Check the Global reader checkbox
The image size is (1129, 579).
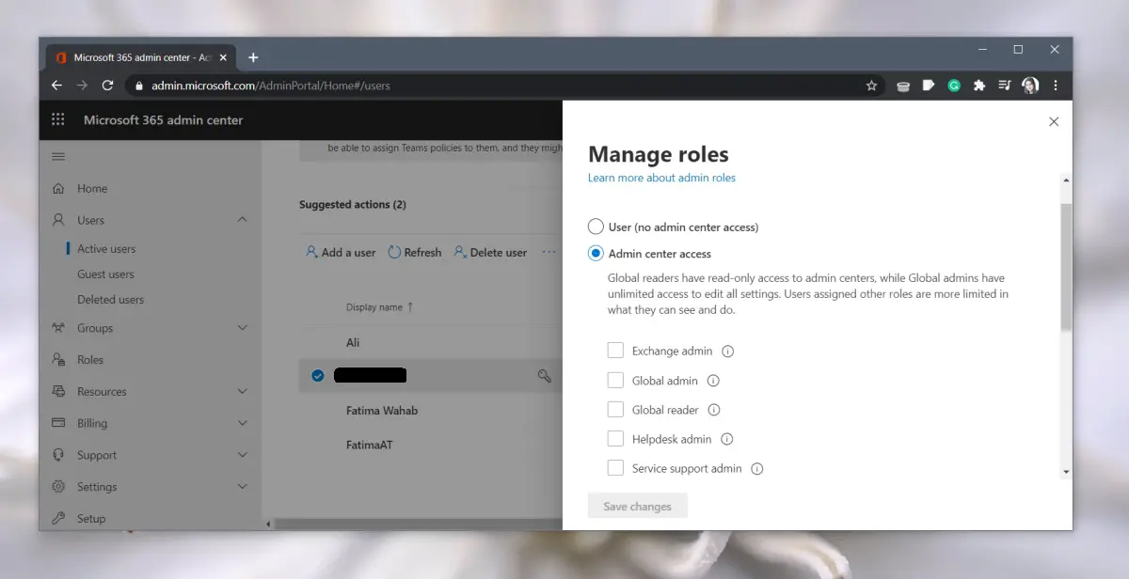pos(615,410)
